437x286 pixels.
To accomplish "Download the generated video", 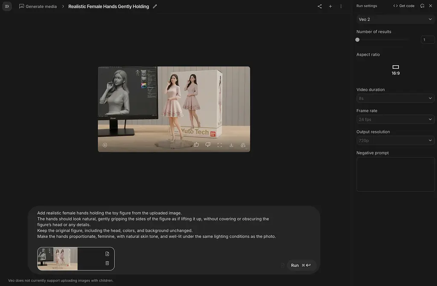I will [x=231, y=145].
